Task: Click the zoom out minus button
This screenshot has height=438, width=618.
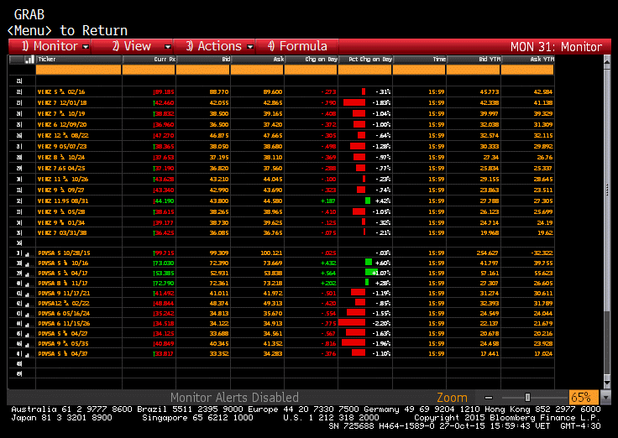Action: point(489,398)
